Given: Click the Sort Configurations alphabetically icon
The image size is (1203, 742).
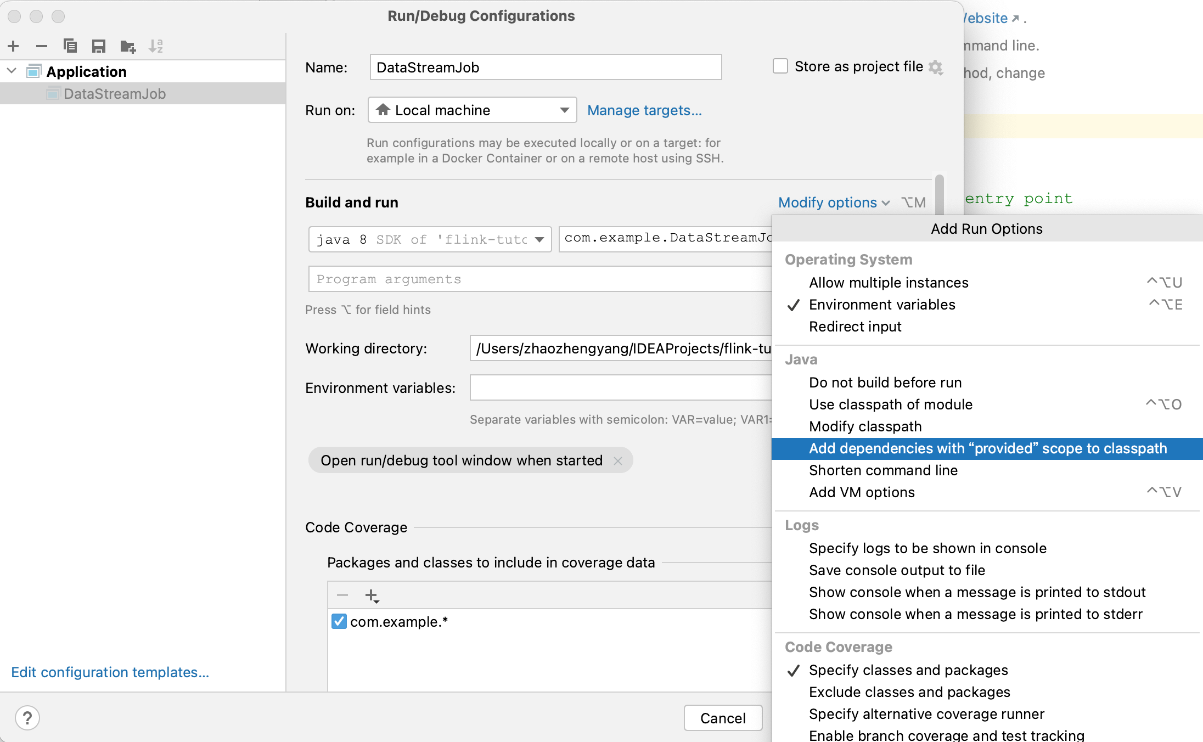Looking at the screenshot, I should 156,46.
